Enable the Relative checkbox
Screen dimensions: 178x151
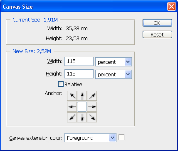(x=61, y=84)
